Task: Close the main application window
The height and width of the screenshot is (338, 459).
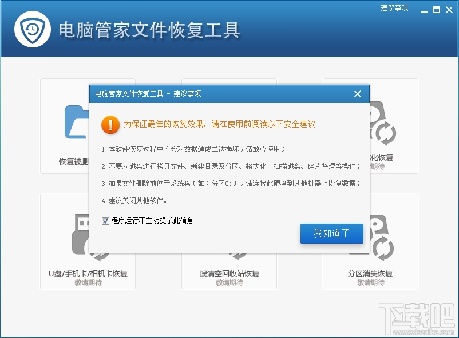Action: pos(449,10)
